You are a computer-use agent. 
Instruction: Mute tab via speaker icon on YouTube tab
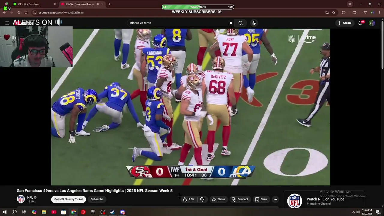pyautogui.click(x=97, y=4)
